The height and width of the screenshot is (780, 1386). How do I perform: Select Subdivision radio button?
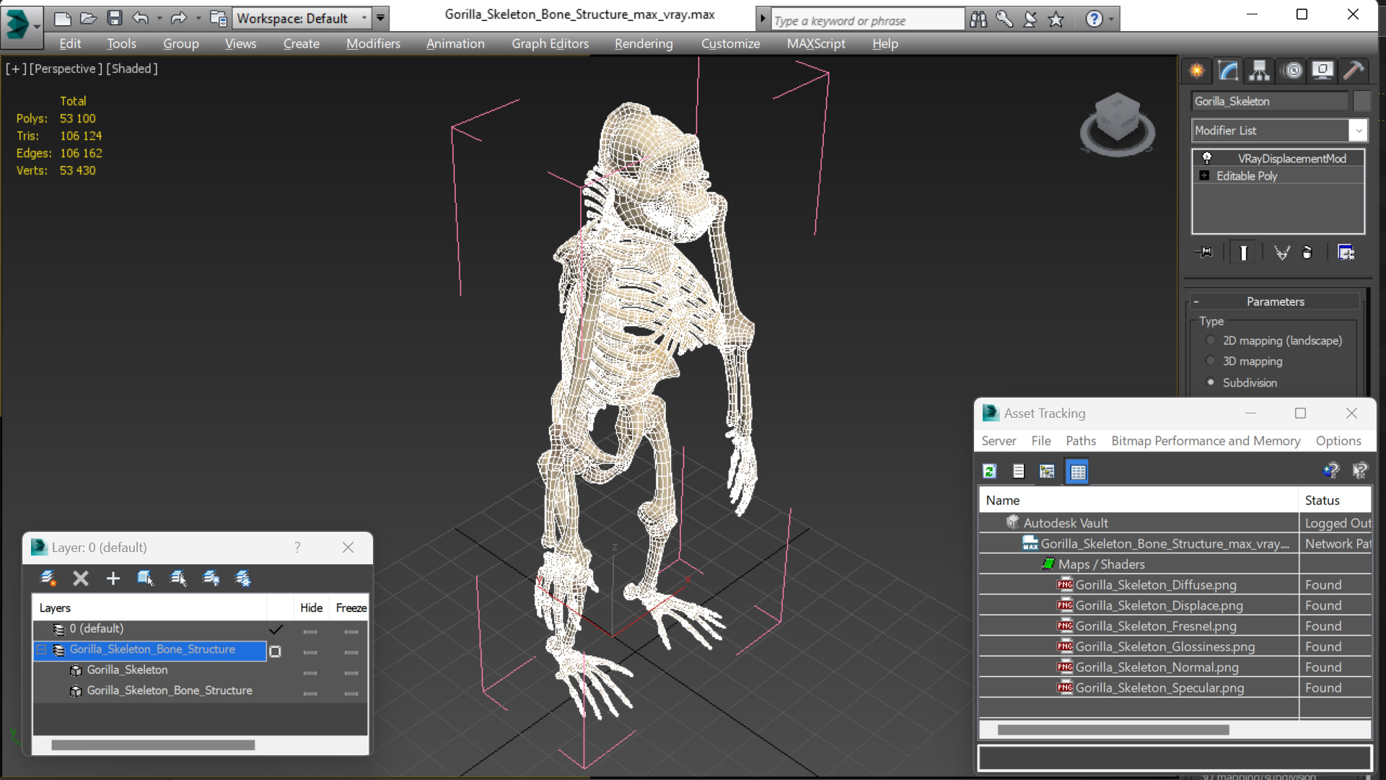tap(1211, 382)
